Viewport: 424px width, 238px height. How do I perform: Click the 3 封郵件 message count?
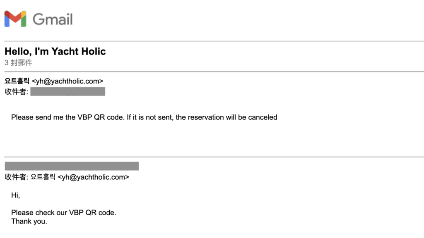(x=18, y=63)
